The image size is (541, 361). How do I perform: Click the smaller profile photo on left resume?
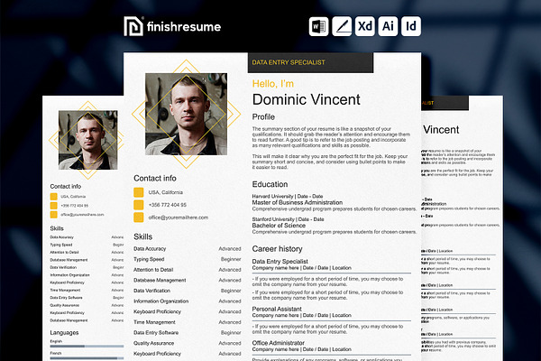pos(88,140)
